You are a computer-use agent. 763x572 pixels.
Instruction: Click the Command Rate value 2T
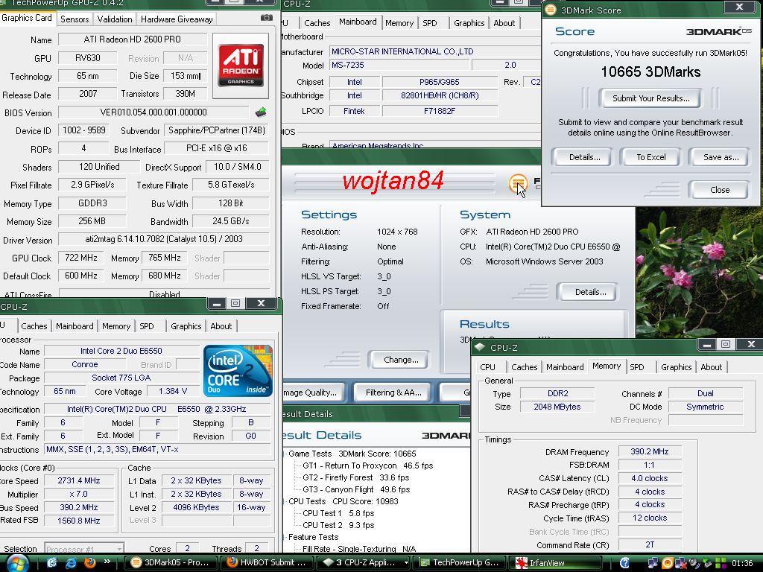(x=650, y=544)
